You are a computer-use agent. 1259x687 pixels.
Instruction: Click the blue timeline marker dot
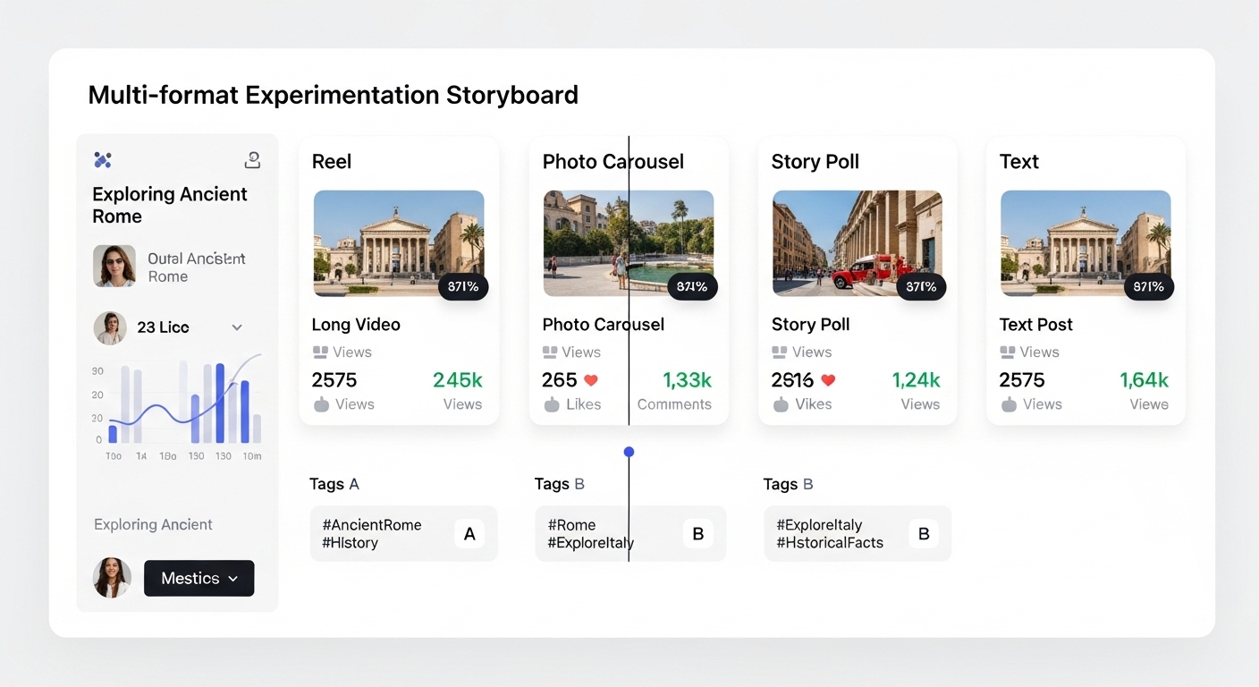[629, 452]
